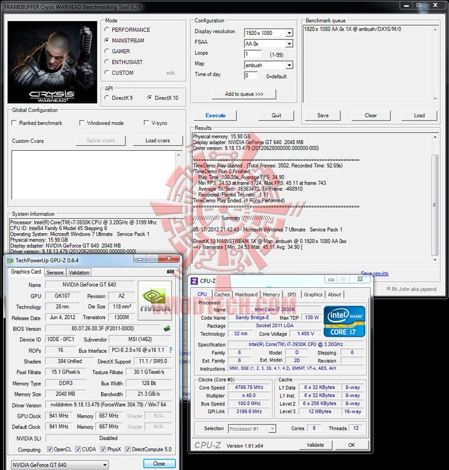Click Add to queue button

(244, 94)
